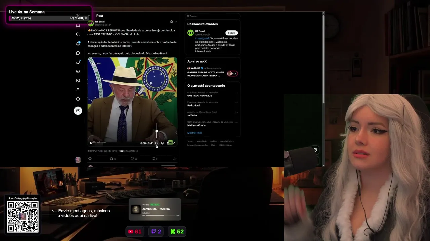The image size is (430, 241).
Task: Expand the Mais footer menu
Action: 214,145
